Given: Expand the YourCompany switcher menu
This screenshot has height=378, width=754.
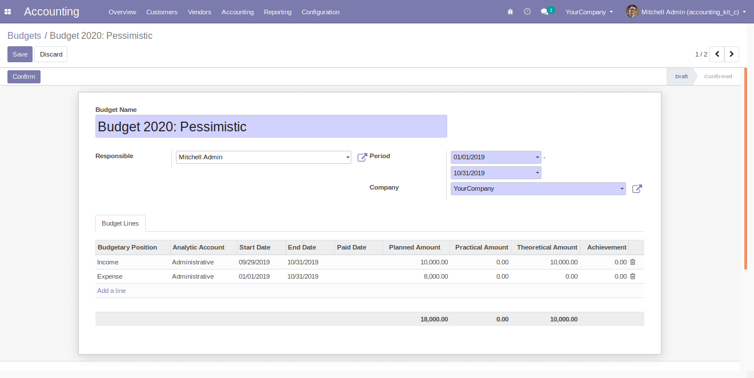Looking at the screenshot, I should (x=589, y=12).
